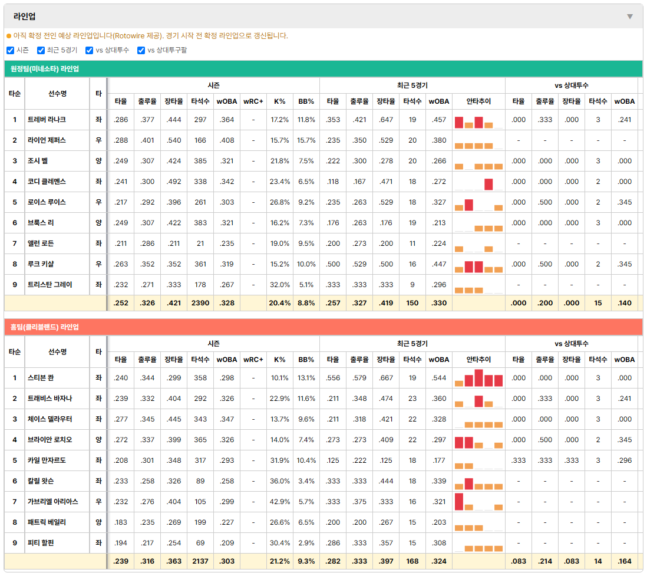Screen dimensions: 647x576
Task: Uncheck the 시즌 checkbox
Action: [x=11, y=50]
